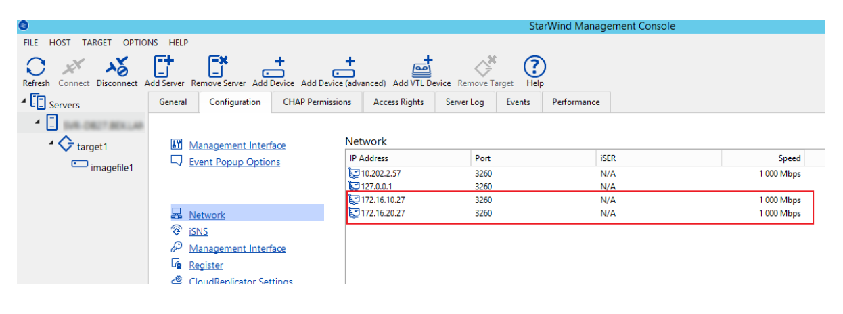Click the iSNS icon
Image resolution: width=843 pixels, height=314 pixels.
177,231
